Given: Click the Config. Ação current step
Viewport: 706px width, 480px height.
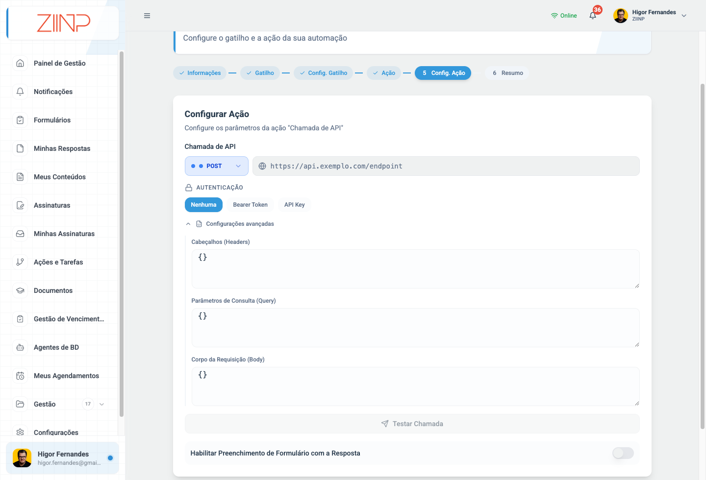Looking at the screenshot, I should (x=443, y=73).
